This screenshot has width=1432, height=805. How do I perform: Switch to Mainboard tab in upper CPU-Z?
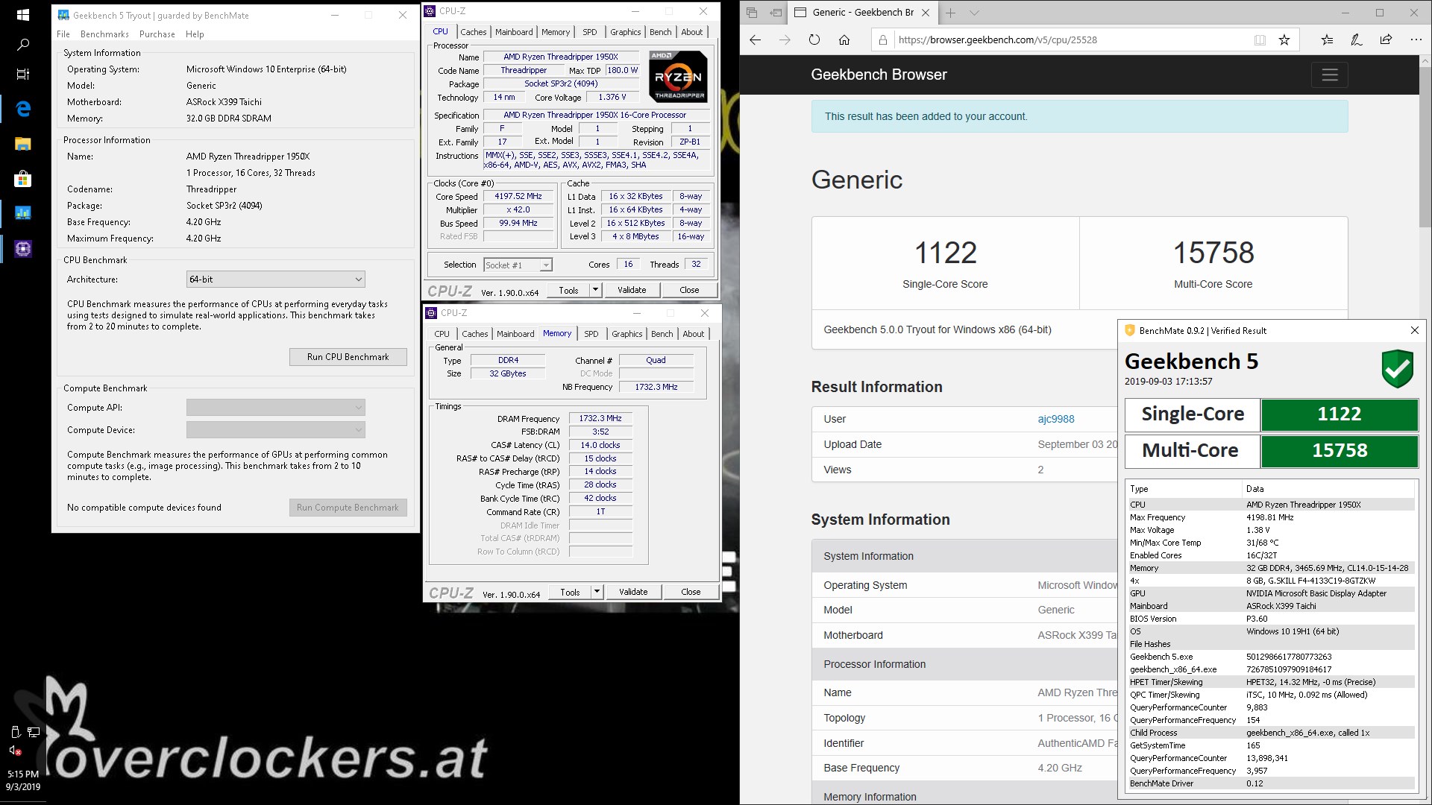click(514, 32)
